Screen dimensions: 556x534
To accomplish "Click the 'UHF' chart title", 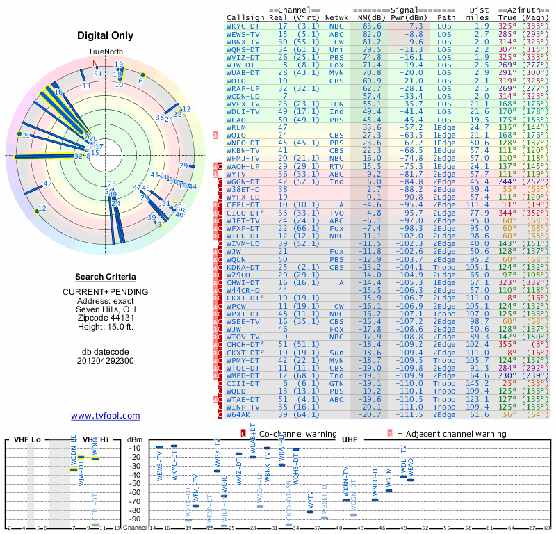I will coord(350,439).
